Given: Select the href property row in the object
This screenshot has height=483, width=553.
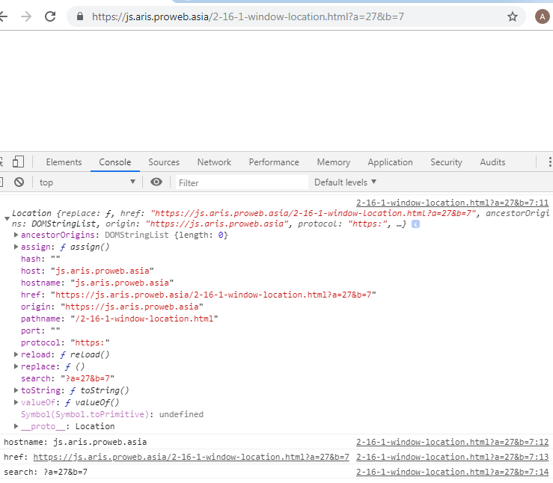Looking at the screenshot, I should [198, 295].
